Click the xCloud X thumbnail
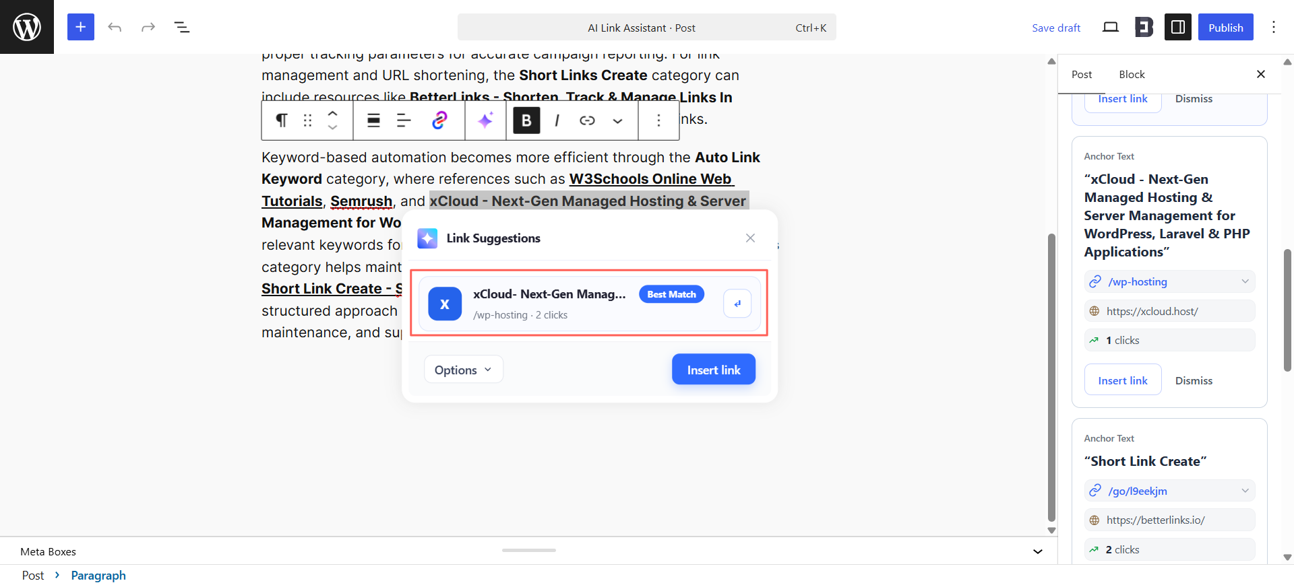Image resolution: width=1294 pixels, height=585 pixels. coord(445,304)
